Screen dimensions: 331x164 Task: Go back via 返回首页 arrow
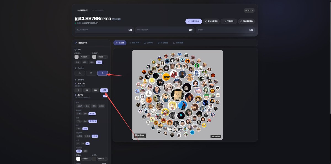point(79,10)
